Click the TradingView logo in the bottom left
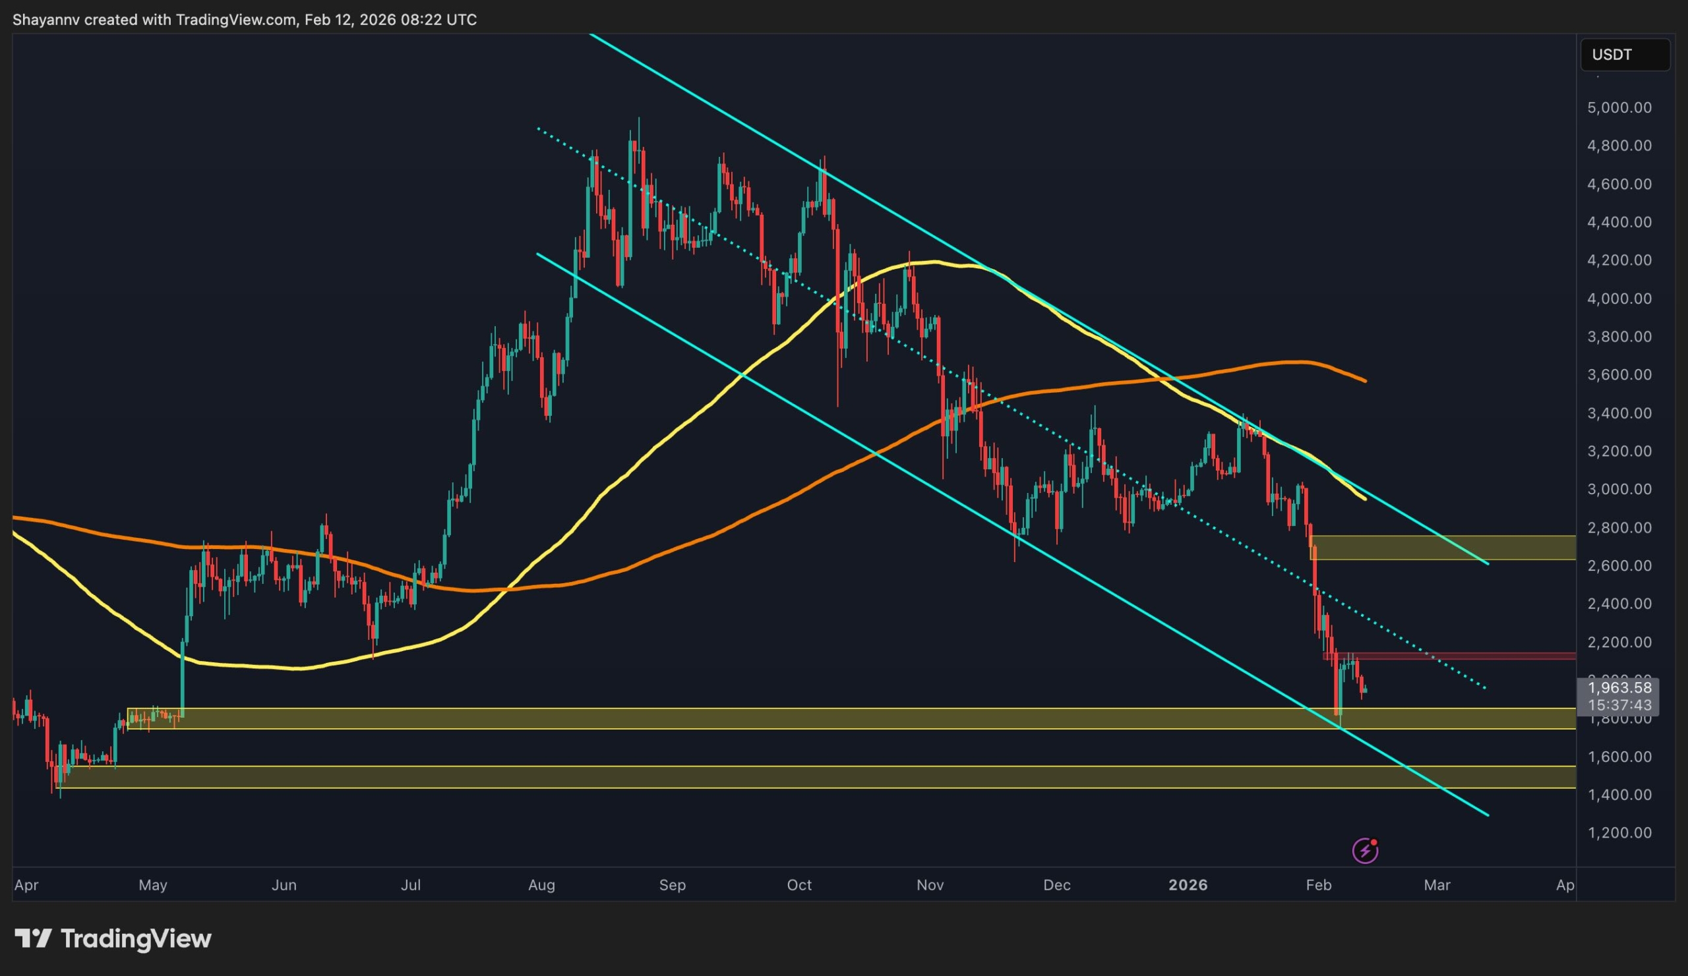The height and width of the screenshot is (976, 1688). pos(111,938)
